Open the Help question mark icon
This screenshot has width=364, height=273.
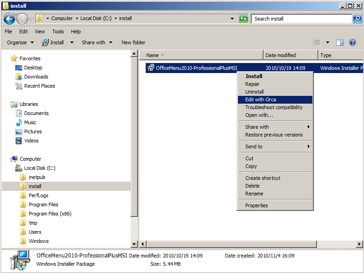pos(353,42)
